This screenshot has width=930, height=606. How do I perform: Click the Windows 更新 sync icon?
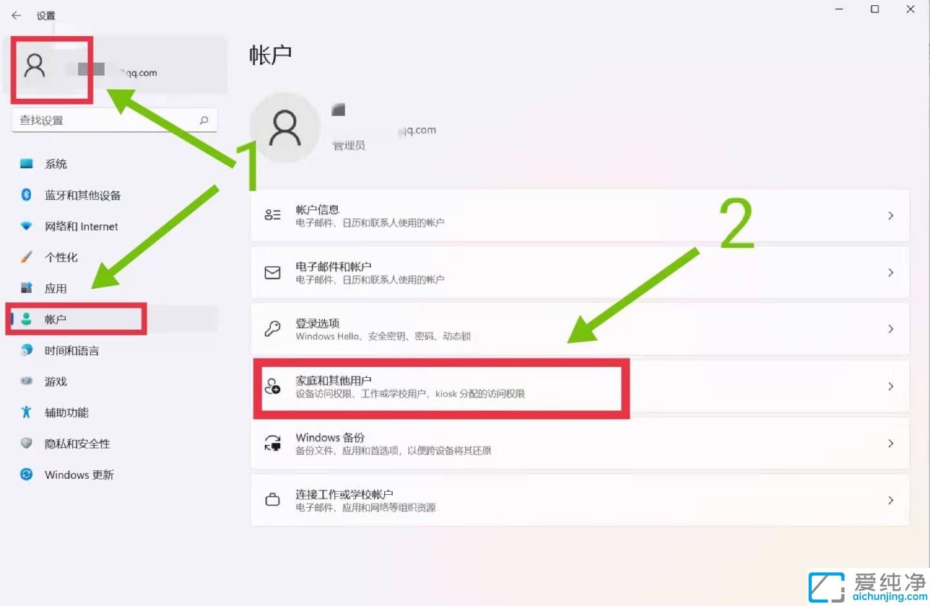[26, 474]
